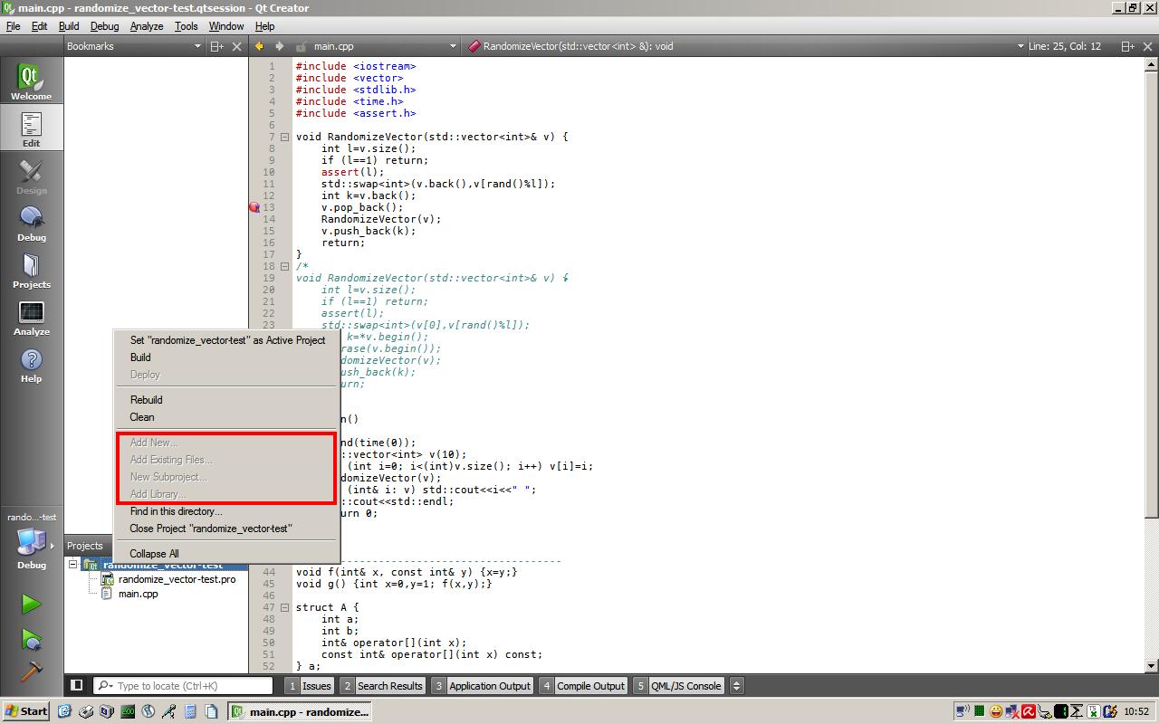Screen dimensions: 1159x724
Task: Open the Analyze menu
Action: 146,26
